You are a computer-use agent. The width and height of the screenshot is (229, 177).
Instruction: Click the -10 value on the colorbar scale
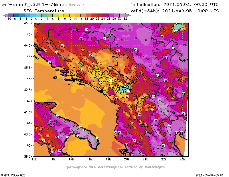(8, 19)
